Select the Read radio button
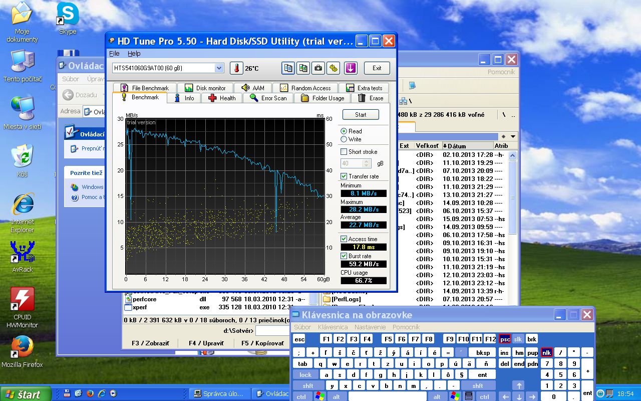Screen dimensions: 641x401 (x=344, y=131)
